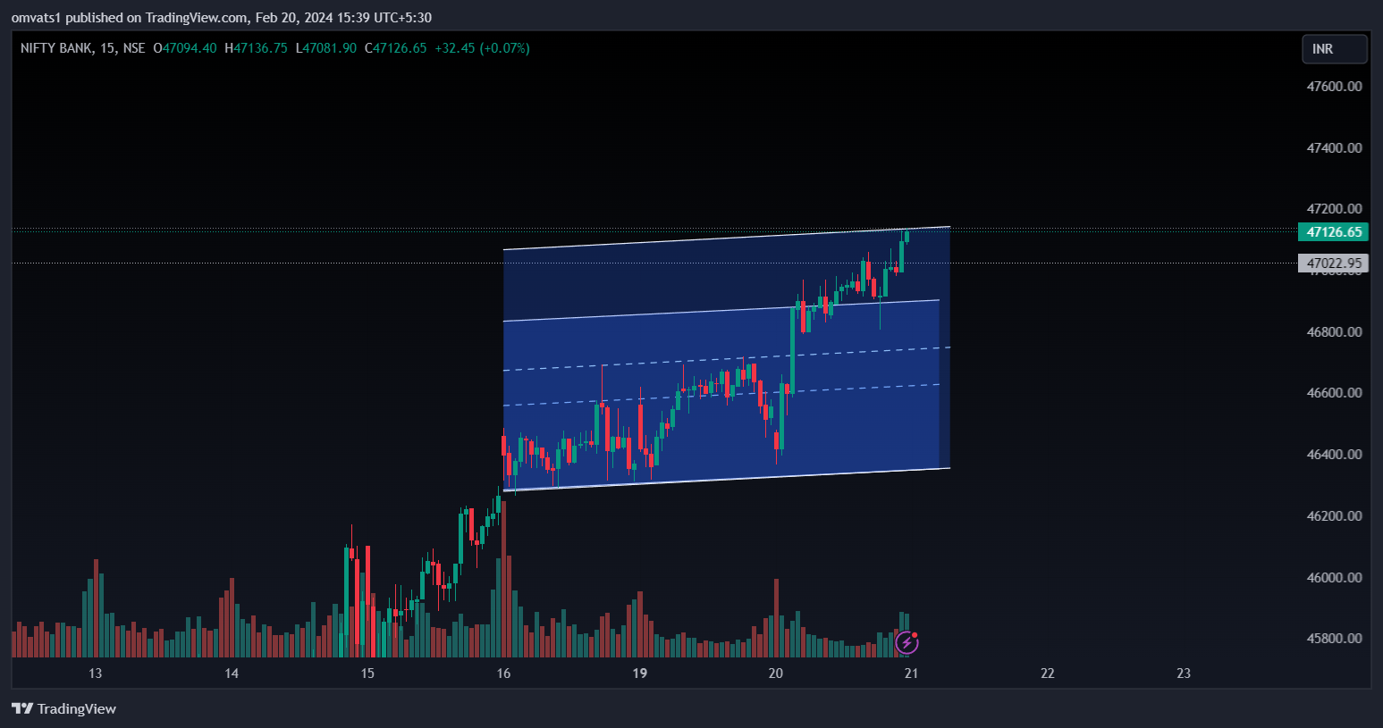The image size is (1383, 728).
Task: Click date 22 on the time axis
Action: tap(1048, 674)
